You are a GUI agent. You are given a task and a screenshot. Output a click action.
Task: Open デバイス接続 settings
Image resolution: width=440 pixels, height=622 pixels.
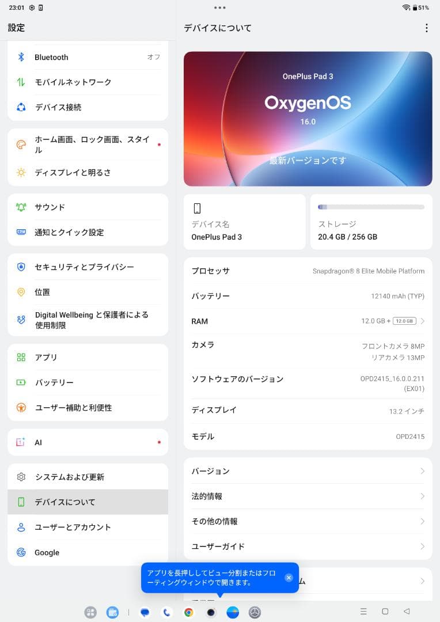(88, 107)
